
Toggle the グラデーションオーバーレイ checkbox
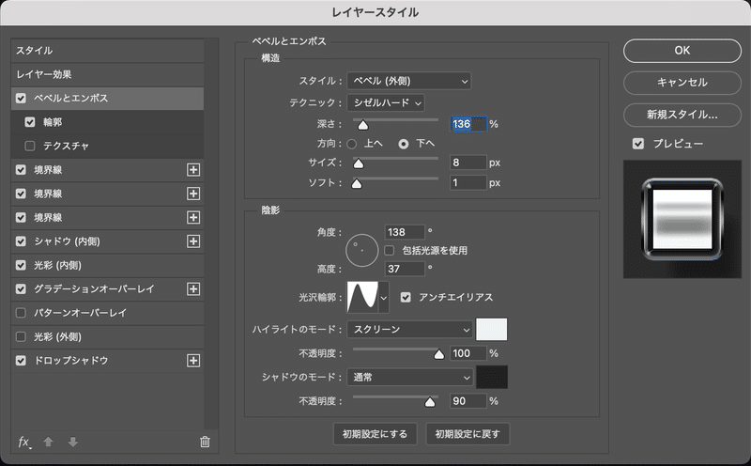point(21,289)
